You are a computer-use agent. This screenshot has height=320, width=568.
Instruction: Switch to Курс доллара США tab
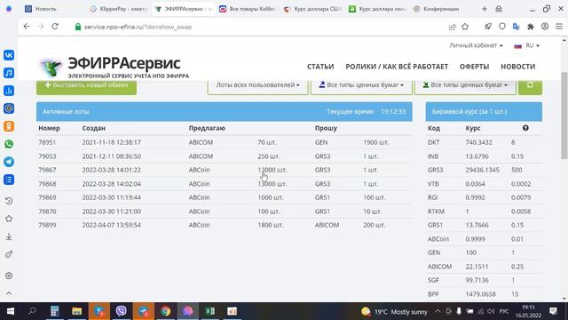pyautogui.click(x=312, y=9)
